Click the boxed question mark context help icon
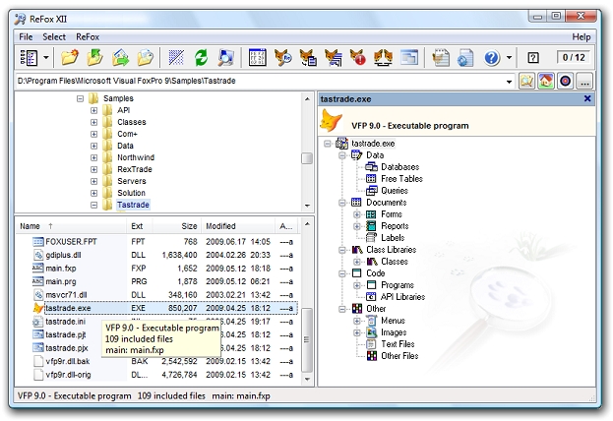This screenshot has height=421, width=613. click(533, 58)
